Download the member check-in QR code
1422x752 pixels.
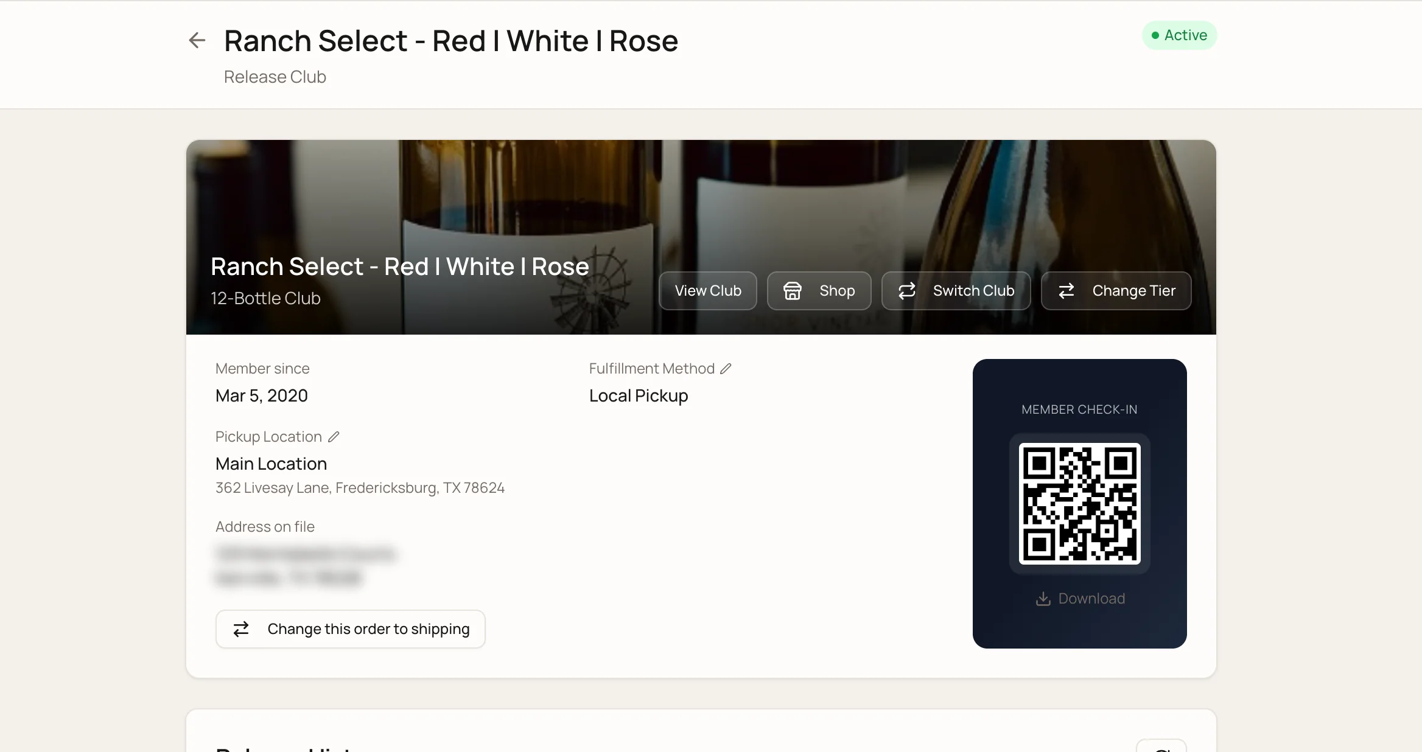pyautogui.click(x=1080, y=599)
